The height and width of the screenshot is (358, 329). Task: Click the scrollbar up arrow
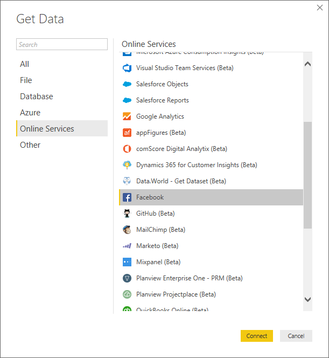click(308, 64)
